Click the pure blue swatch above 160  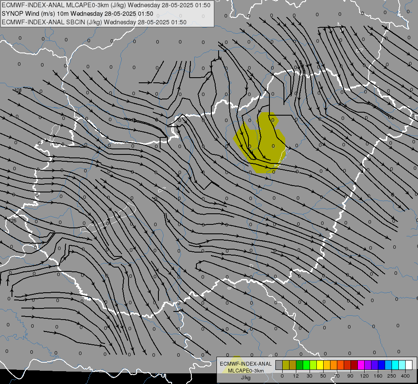point(381,365)
